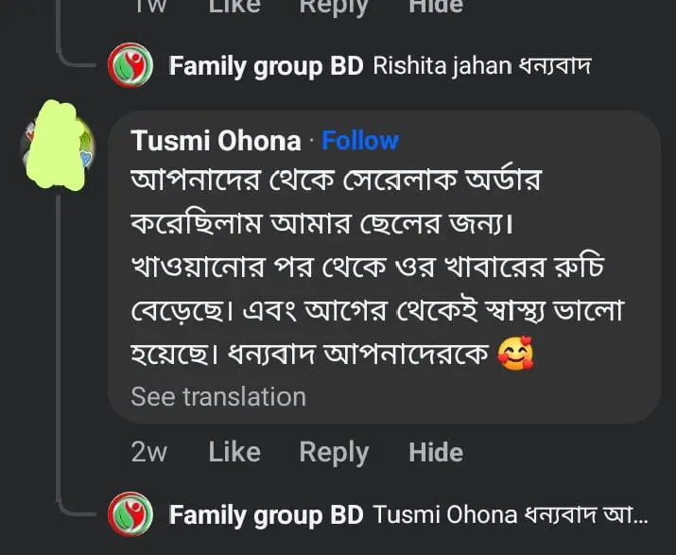Hide the partially visible 1w comment

[436, 6]
